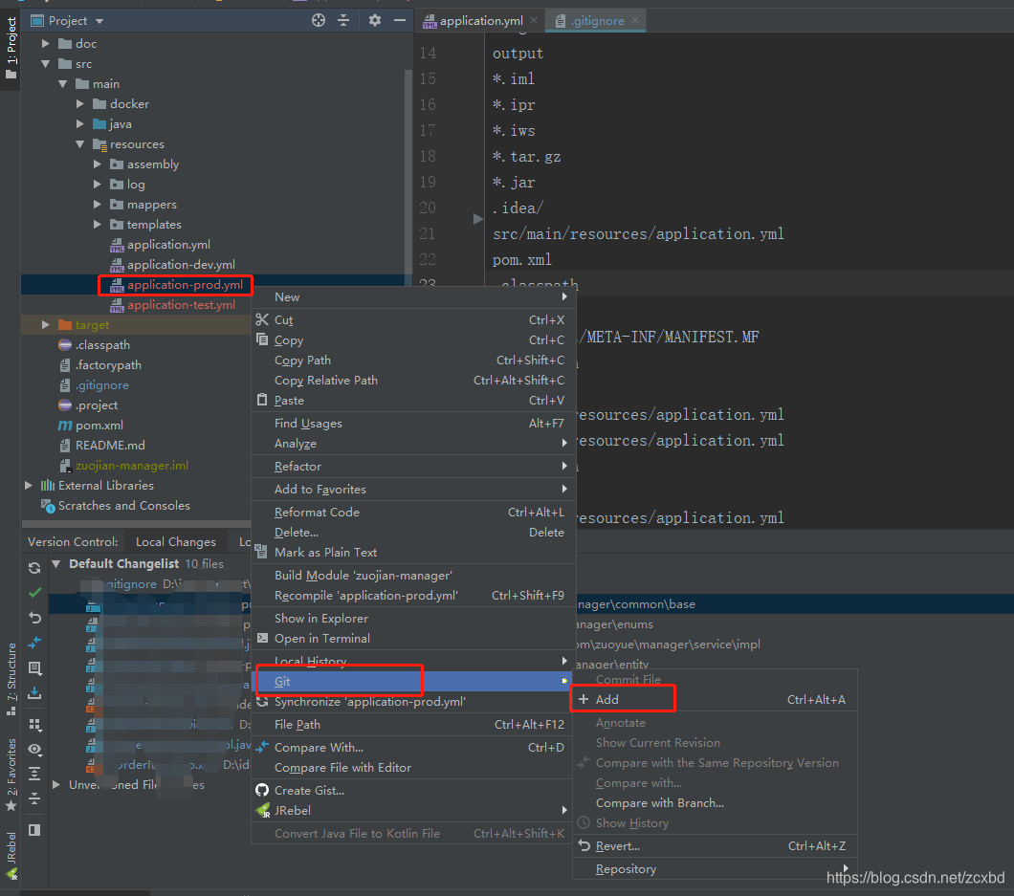This screenshot has height=896, width=1014.
Task: Click the Collapse All icon in Version Control
Action: (x=35, y=799)
